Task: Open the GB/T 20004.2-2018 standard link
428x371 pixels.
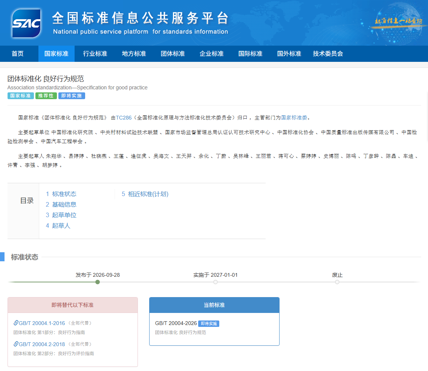Action: click(42, 344)
